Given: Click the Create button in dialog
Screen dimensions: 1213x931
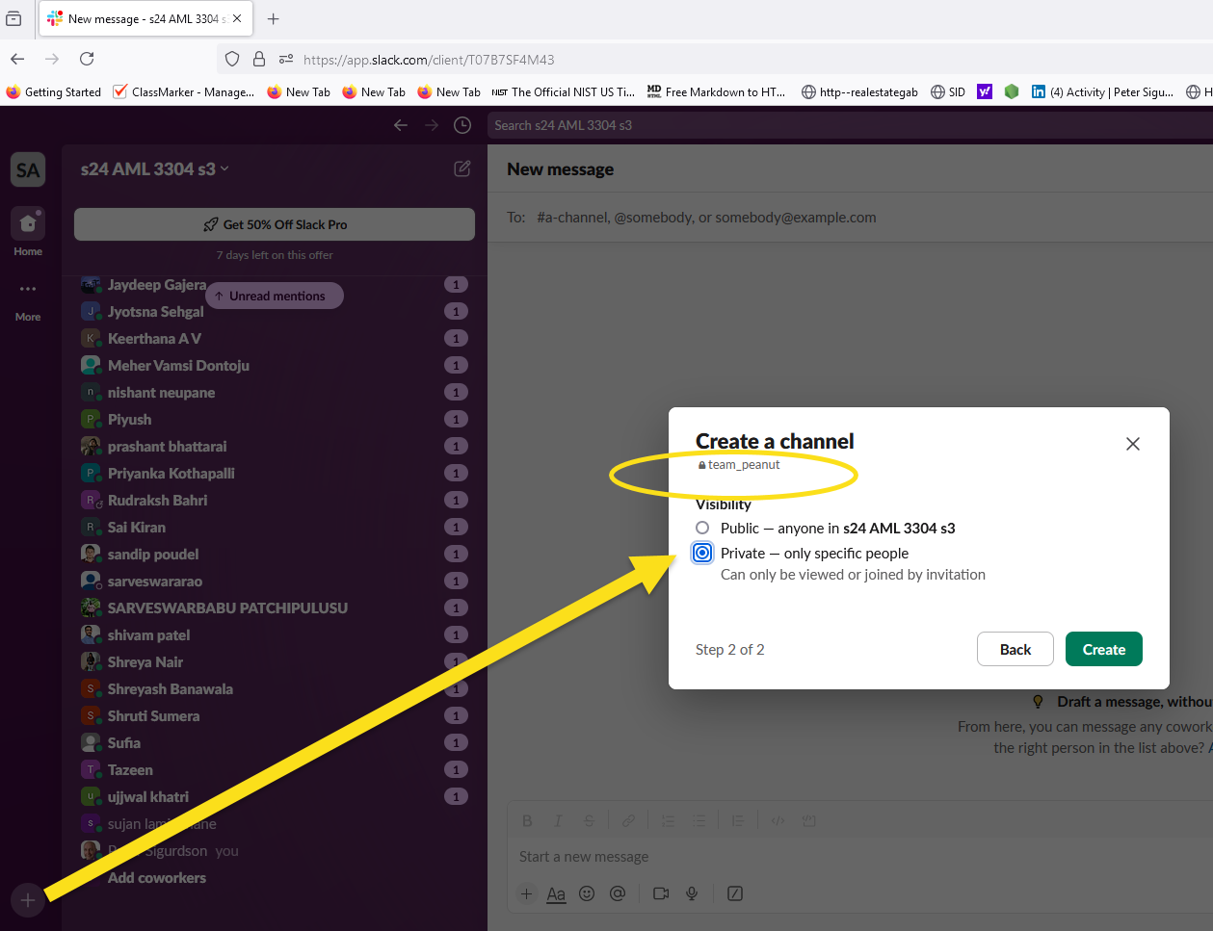Looking at the screenshot, I should coord(1103,649).
